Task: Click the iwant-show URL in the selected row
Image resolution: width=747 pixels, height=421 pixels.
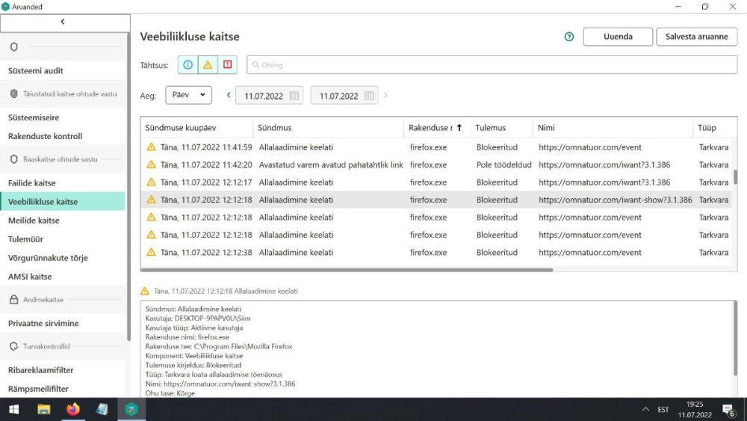Action: [615, 200]
